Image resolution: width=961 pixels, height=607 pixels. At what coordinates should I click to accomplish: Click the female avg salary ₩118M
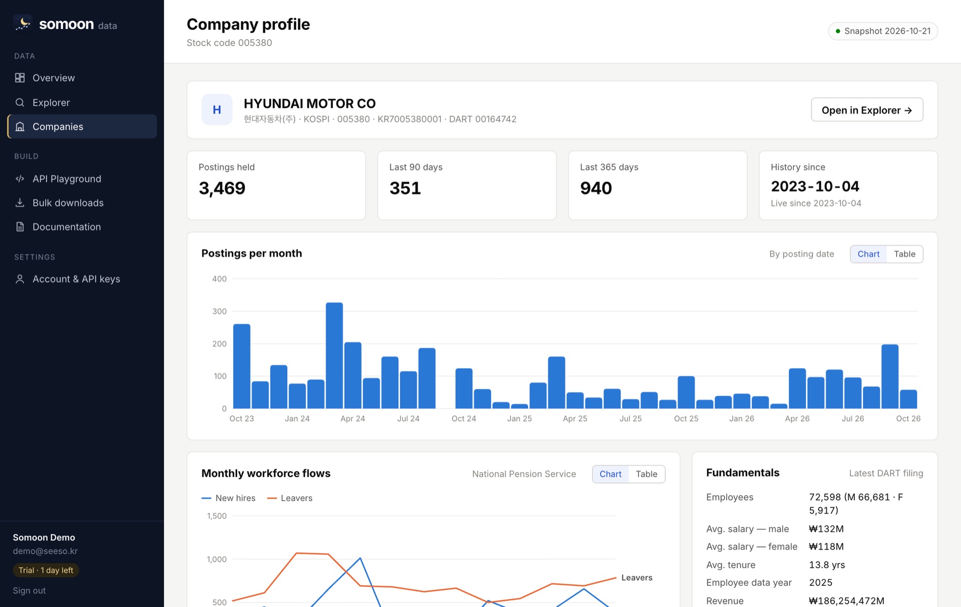[826, 546]
